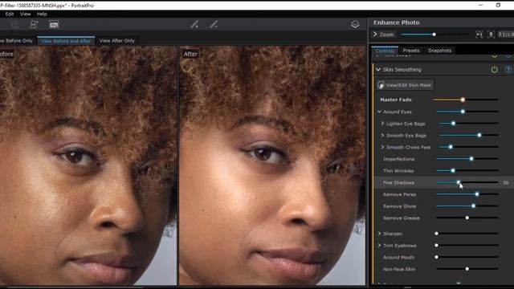Click the Around Eyes slider handle
The height and width of the screenshot is (289, 514).
[463, 112]
